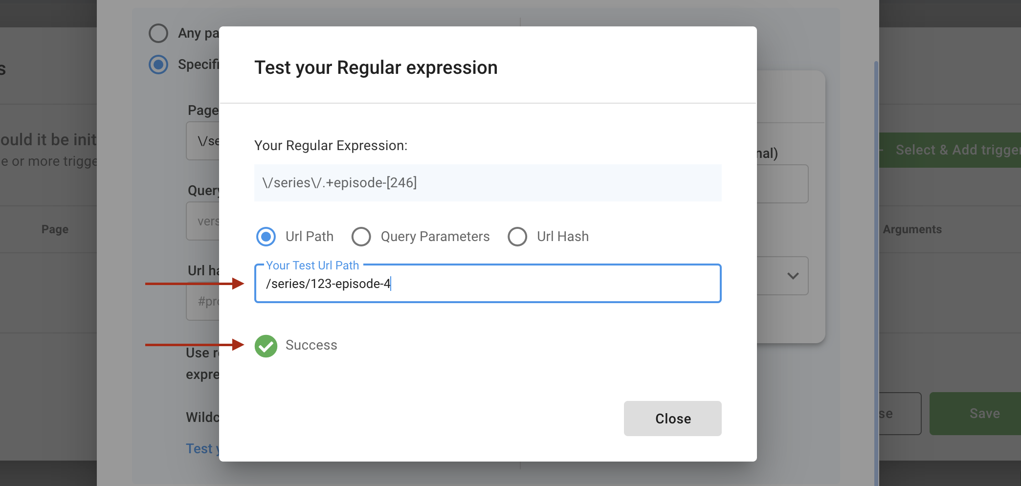Select the Specific page radio button

[158, 65]
